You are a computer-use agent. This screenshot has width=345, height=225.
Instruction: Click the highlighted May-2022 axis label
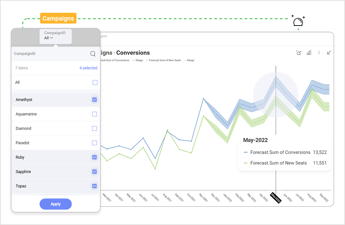coord(275,198)
